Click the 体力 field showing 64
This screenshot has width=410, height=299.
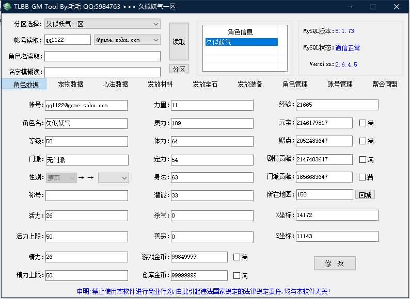pyautogui.click(x=212, y=142)
